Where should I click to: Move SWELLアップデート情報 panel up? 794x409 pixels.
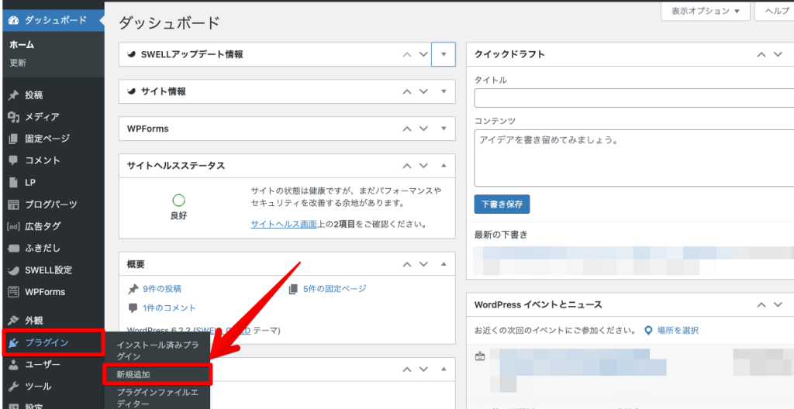[x=406, y=54]
